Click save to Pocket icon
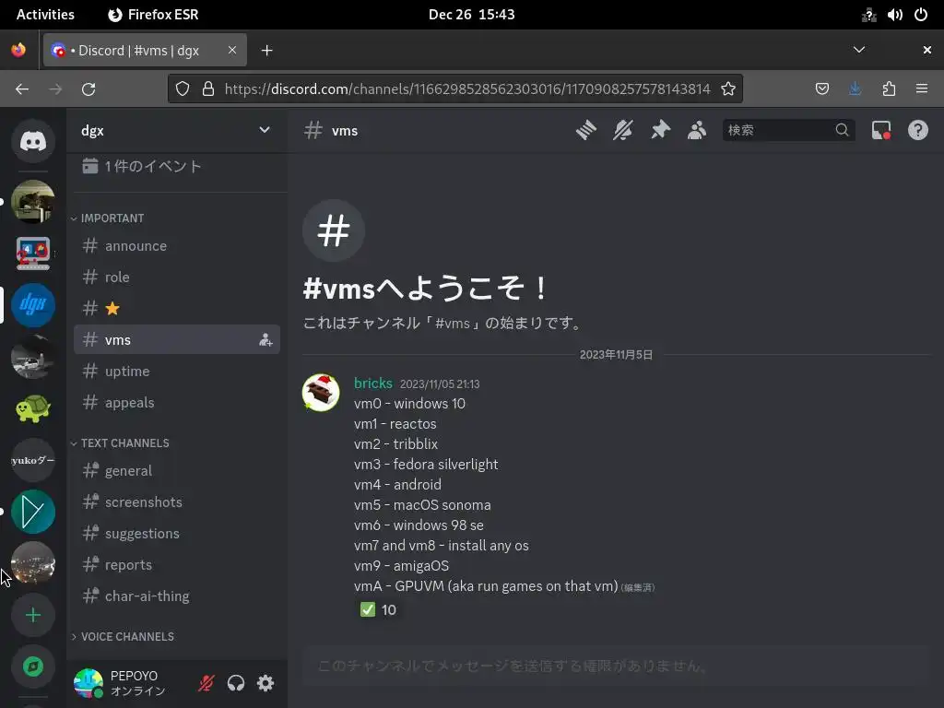This screenshot has height=708, width=944. [821, 89]
